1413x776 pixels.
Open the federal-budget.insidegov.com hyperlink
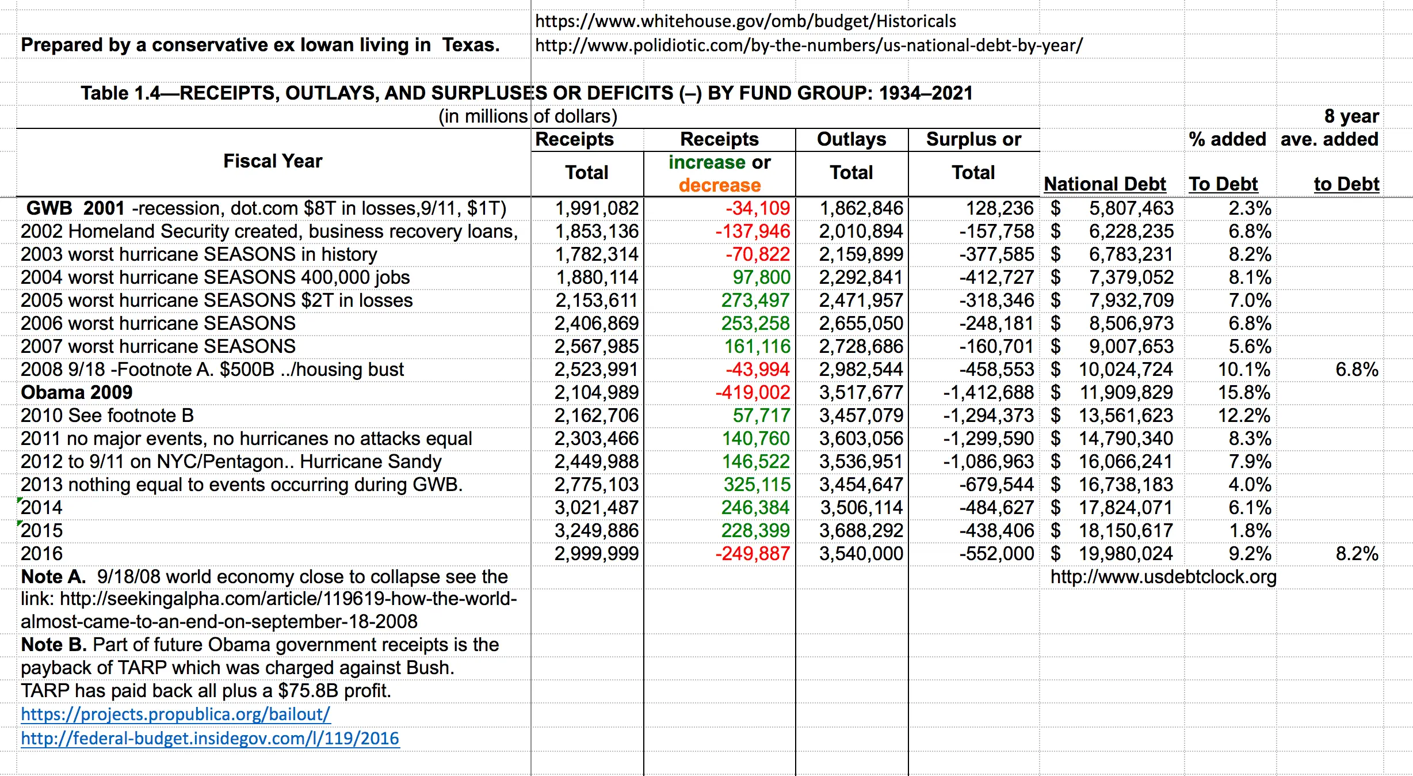pos(211,739)
